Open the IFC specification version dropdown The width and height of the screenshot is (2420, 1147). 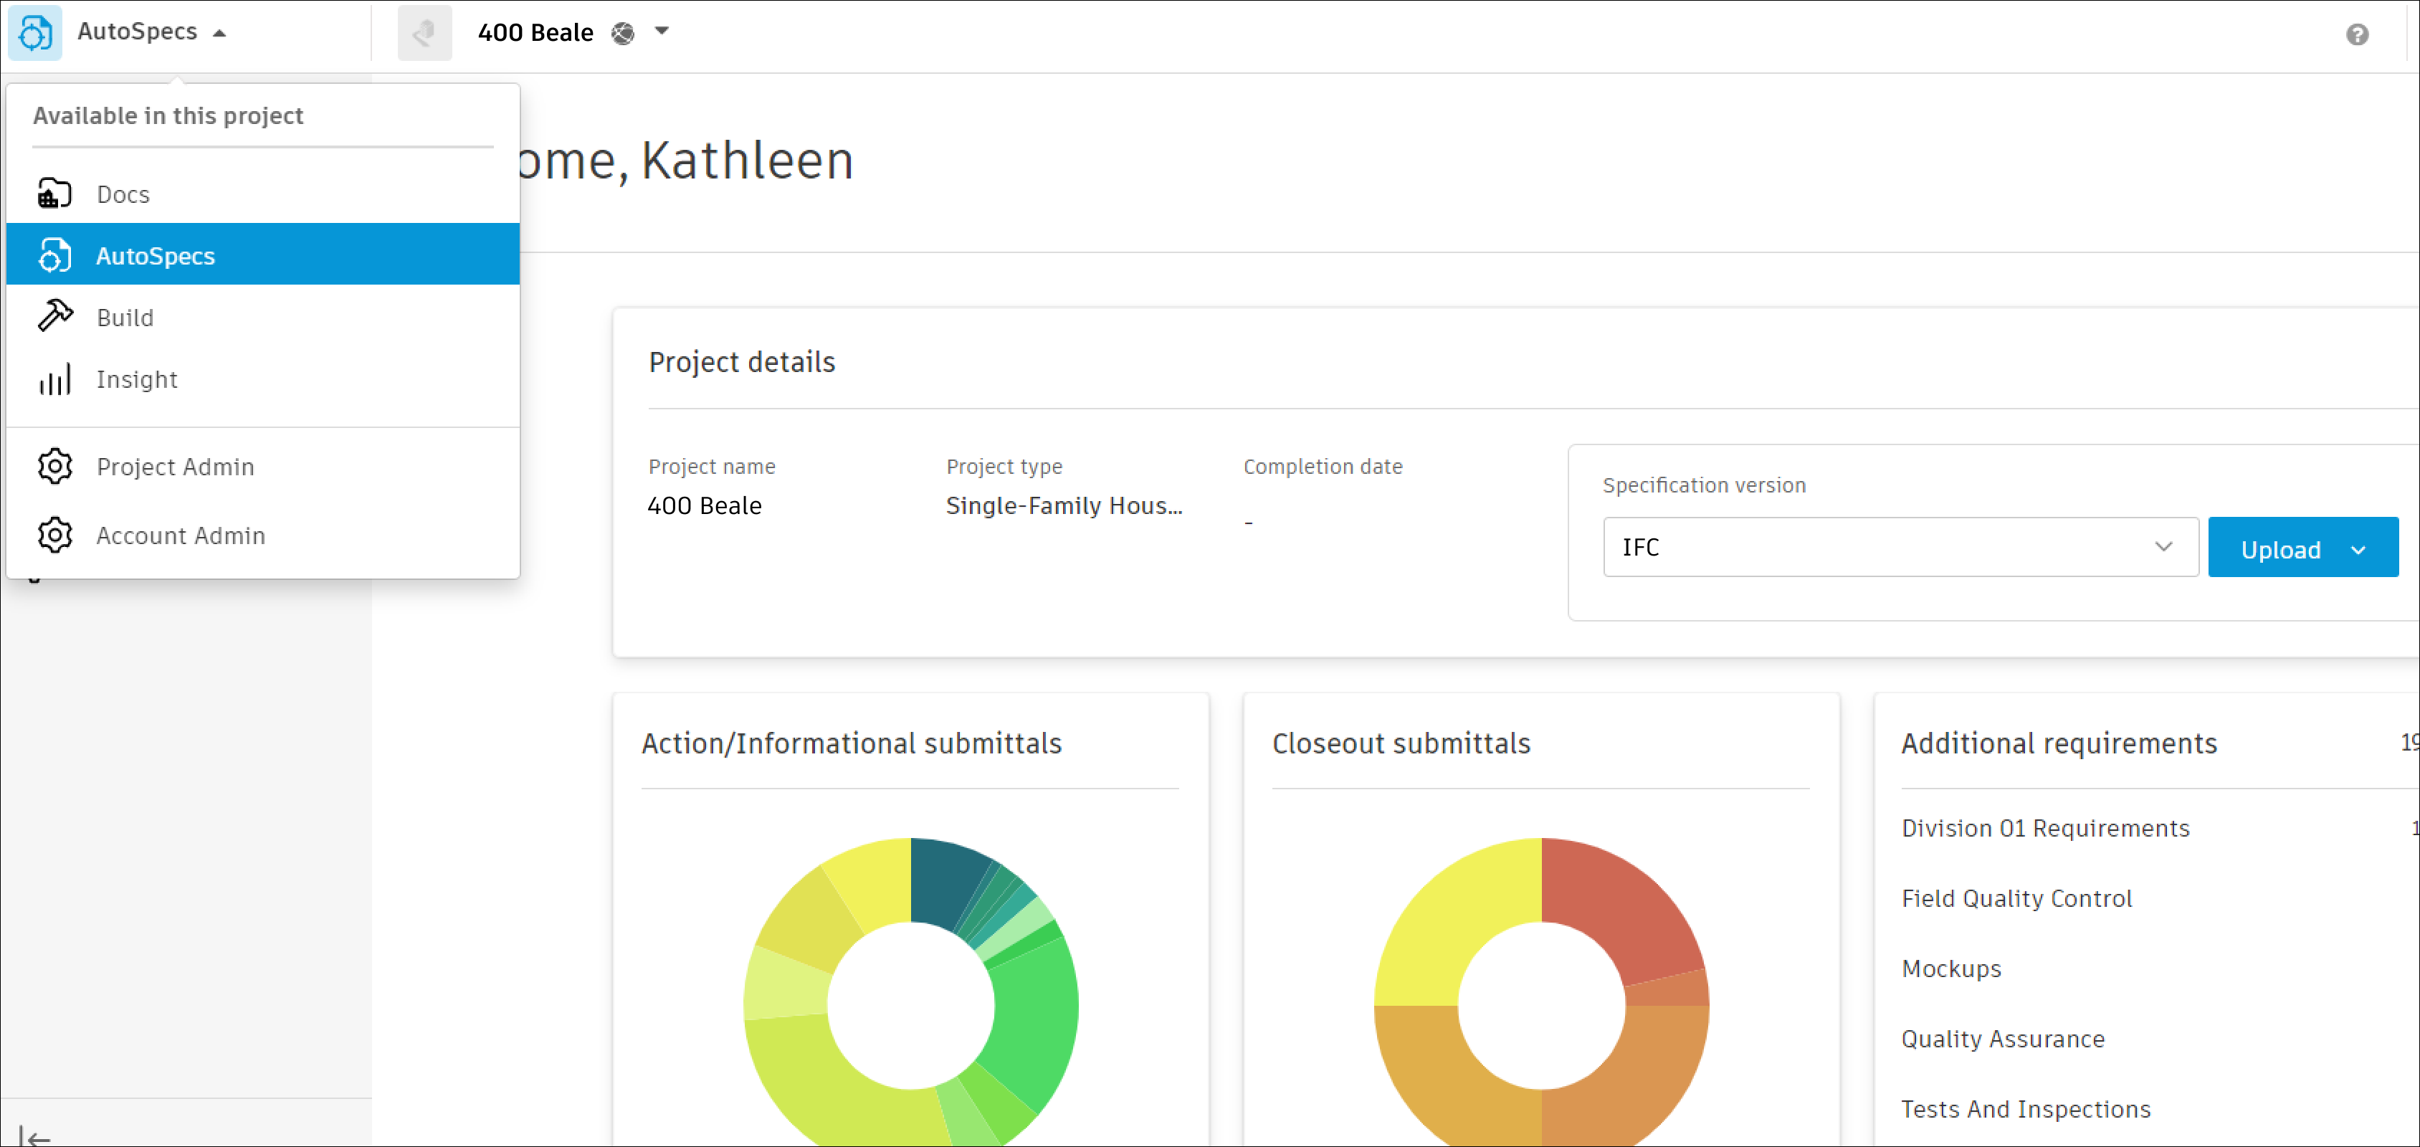click(x=1900, y=547)
